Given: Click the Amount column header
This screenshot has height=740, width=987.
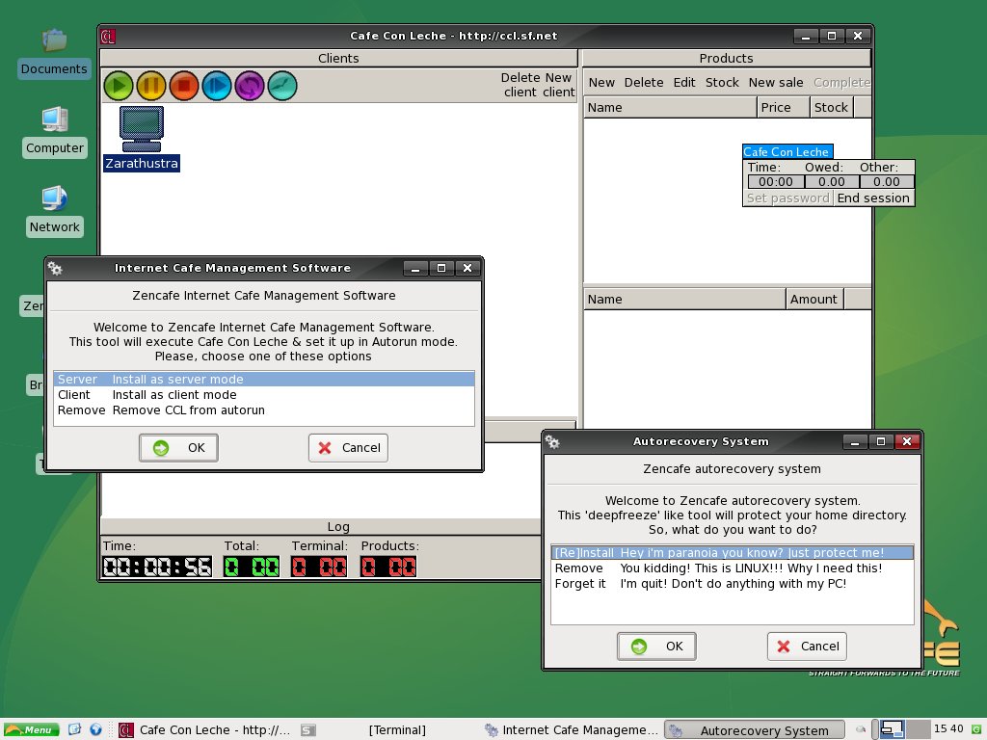Looking at the screenshot, I should (x=814, y=300).
